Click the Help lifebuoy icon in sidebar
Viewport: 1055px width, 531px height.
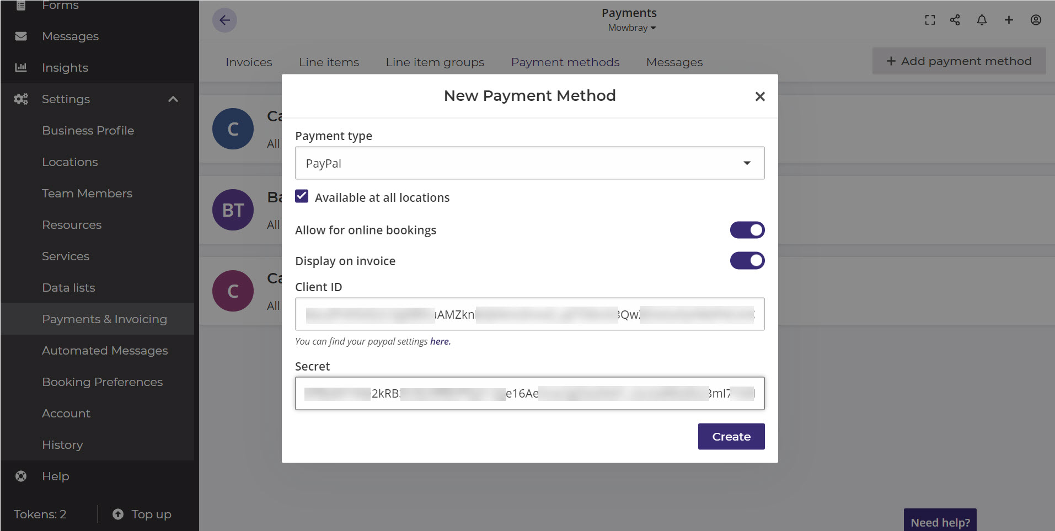pos(21,476)
